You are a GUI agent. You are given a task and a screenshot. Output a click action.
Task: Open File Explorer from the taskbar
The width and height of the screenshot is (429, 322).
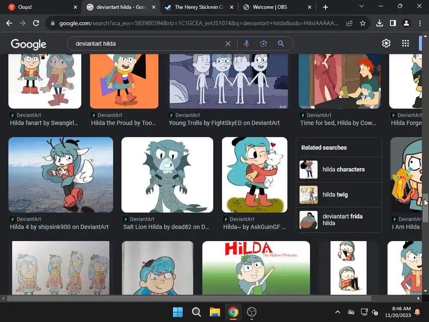point(215,312)
